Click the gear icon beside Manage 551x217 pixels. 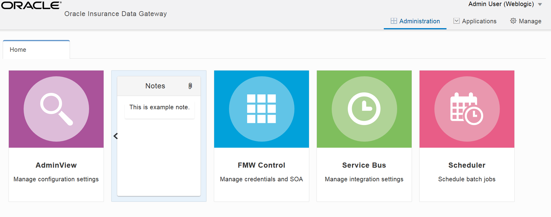[x=513, y=21]
